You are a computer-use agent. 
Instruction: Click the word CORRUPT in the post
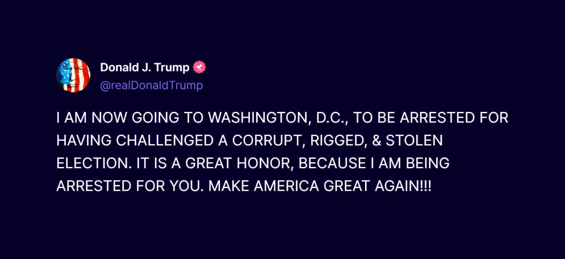(268, 141)
